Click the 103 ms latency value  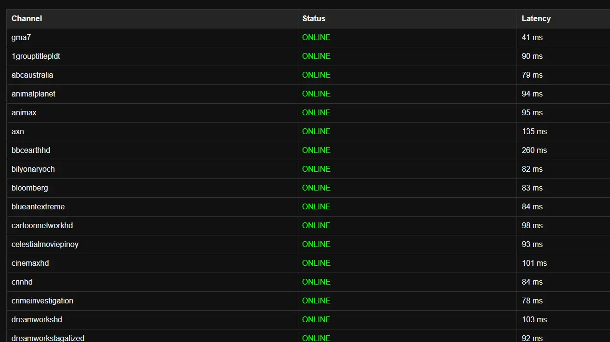(x=534, y=319)
